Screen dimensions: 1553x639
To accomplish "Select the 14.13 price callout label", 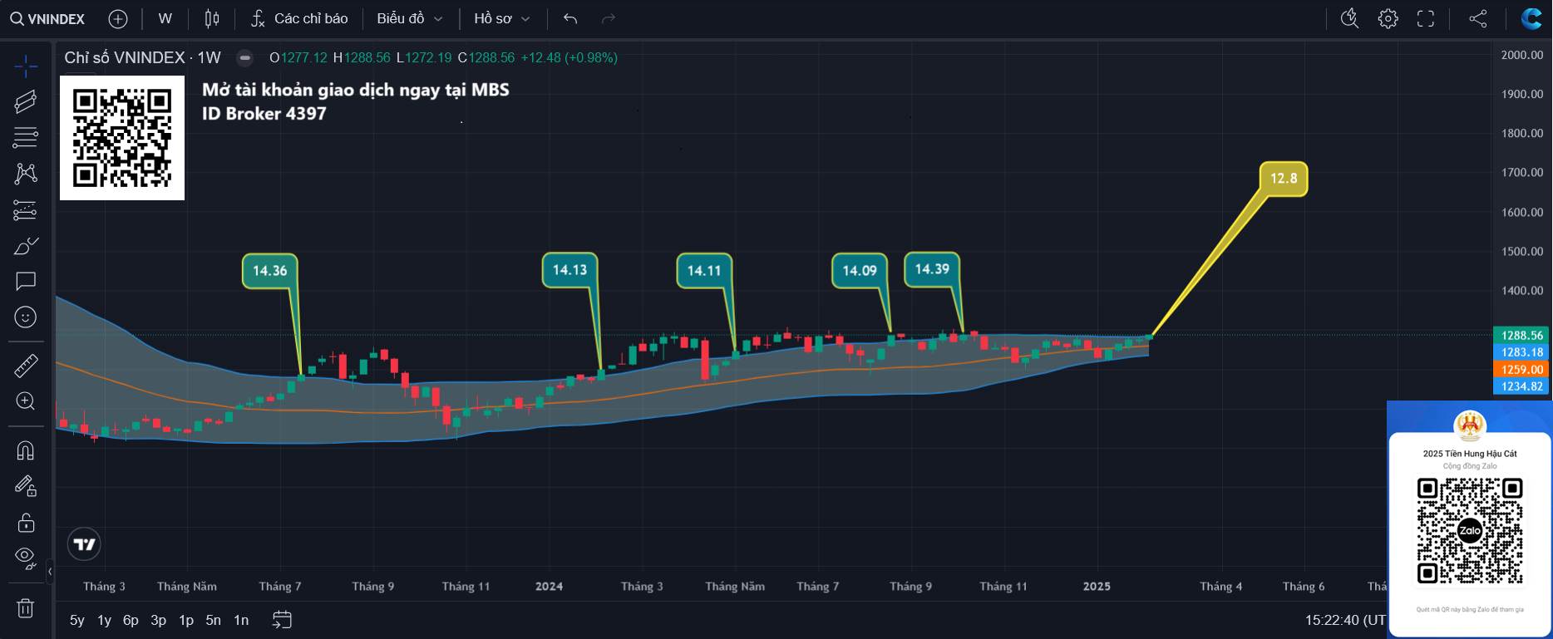I will [x=570, y=270].
